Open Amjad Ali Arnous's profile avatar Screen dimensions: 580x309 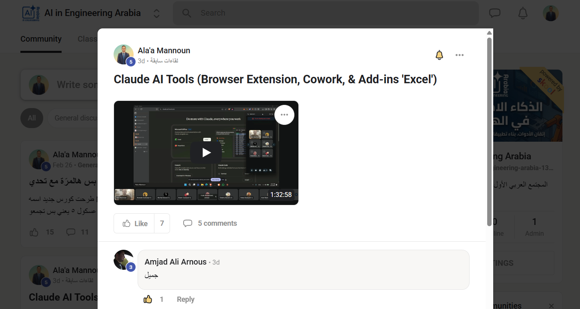[124, 260]
